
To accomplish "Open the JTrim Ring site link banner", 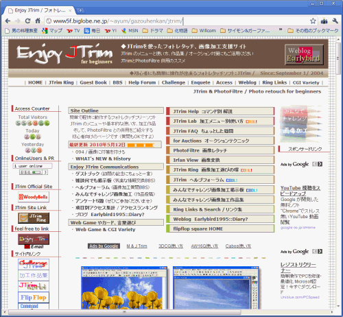I will (34, 218).
